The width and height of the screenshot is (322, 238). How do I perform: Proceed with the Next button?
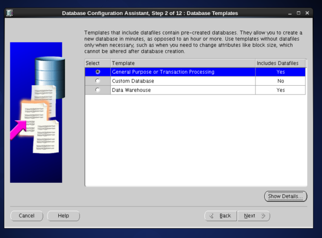(253, 216)
